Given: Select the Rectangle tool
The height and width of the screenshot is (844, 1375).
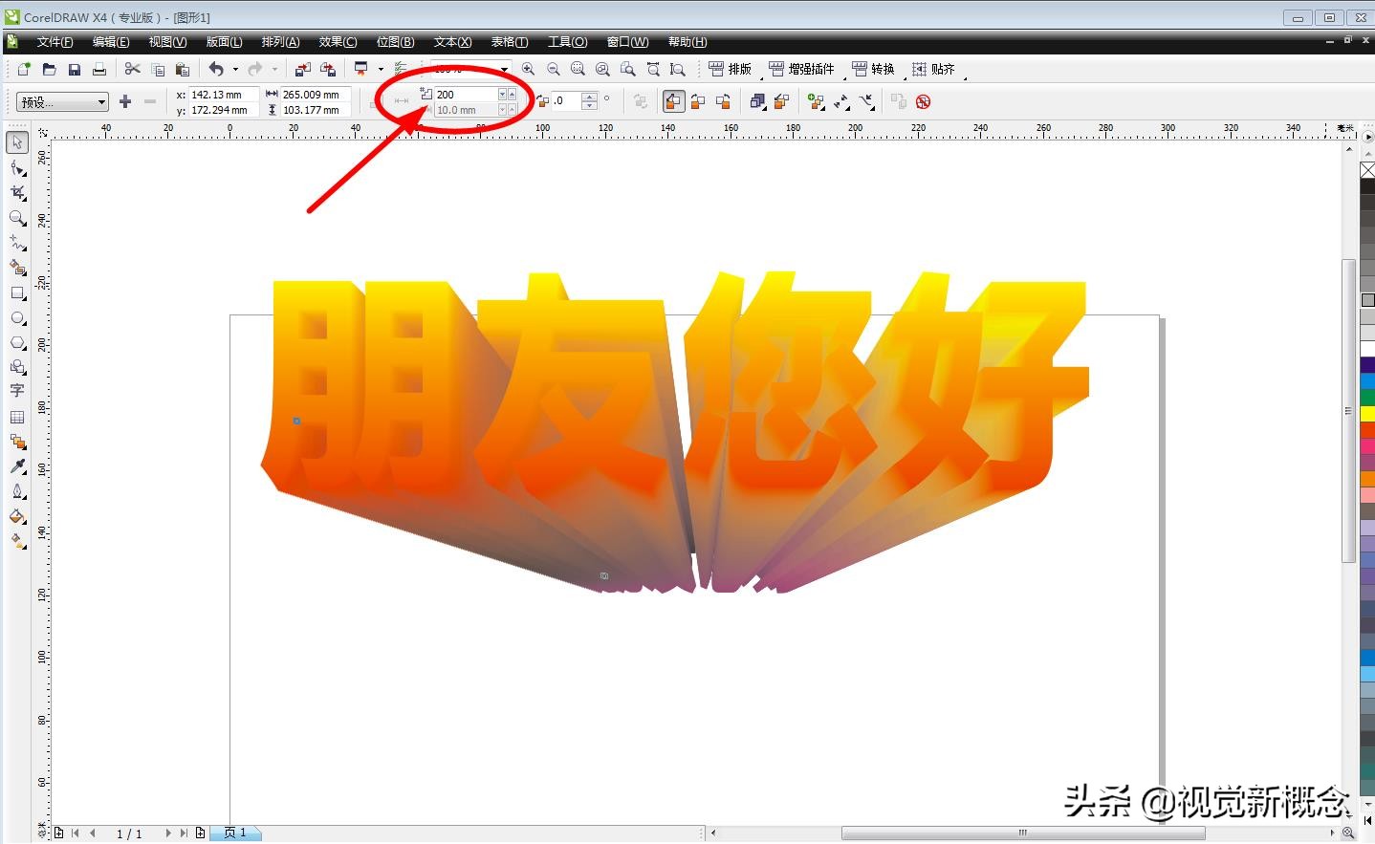Looking at the screenshot, I should coord(16,293).
